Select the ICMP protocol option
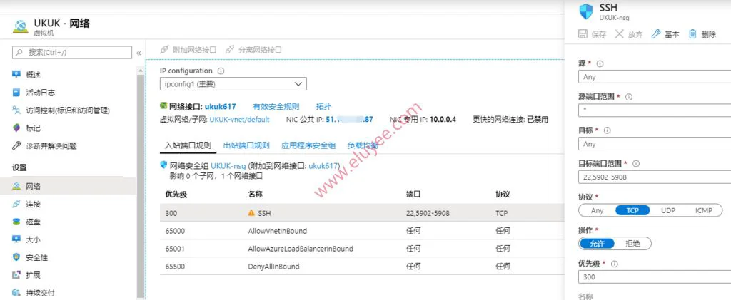 703,210
